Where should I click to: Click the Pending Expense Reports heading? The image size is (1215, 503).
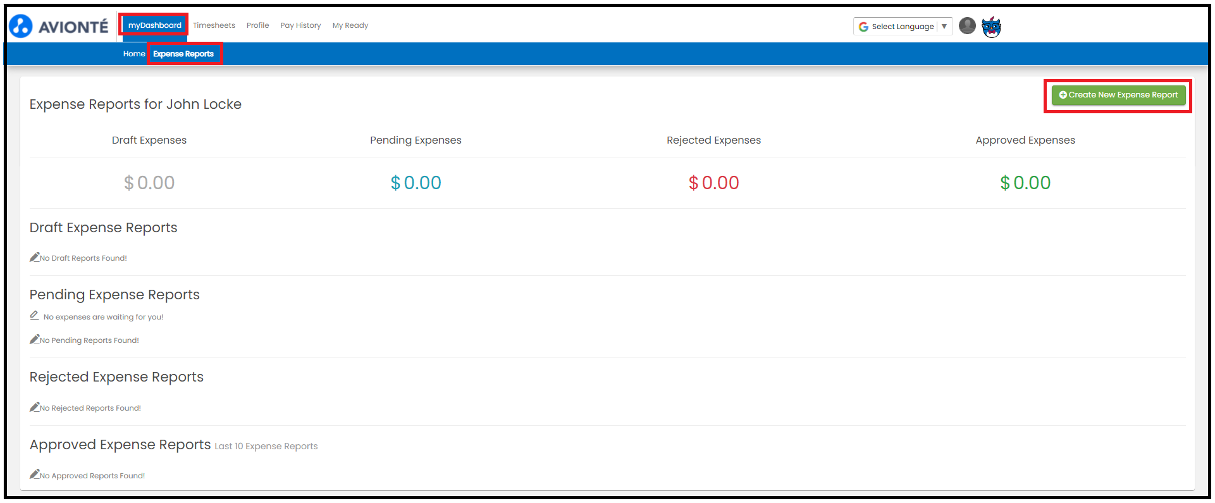pyautogui.click(x=114, y=295)
